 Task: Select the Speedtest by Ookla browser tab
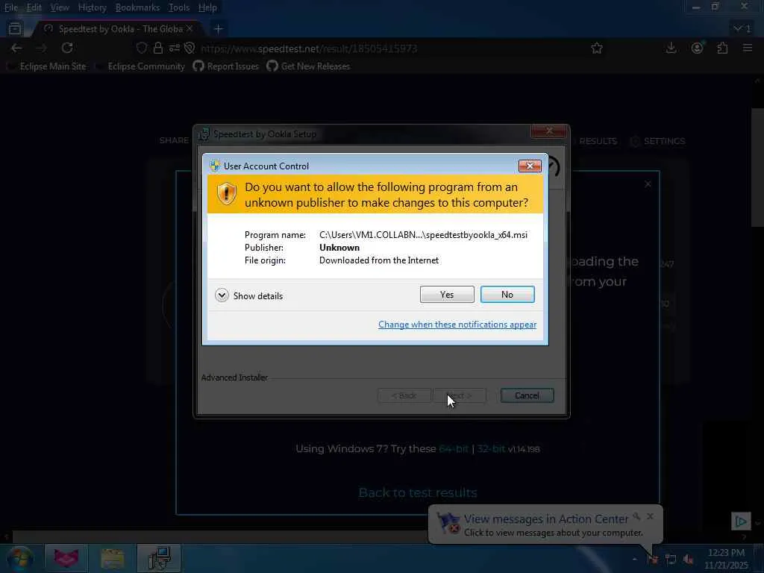[117, 29]
